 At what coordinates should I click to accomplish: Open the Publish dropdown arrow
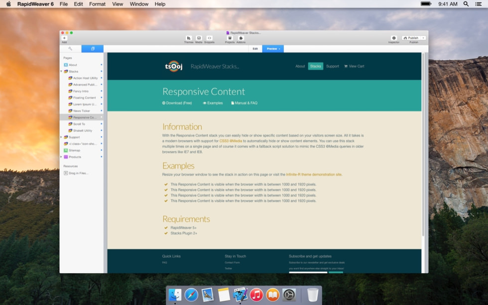click(423, 38)
